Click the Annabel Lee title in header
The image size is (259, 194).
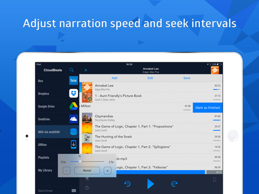click(151, 68)
